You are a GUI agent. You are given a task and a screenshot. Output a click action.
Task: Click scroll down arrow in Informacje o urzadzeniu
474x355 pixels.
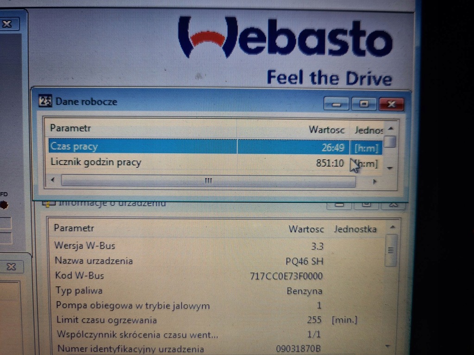(x=388, y=346)
